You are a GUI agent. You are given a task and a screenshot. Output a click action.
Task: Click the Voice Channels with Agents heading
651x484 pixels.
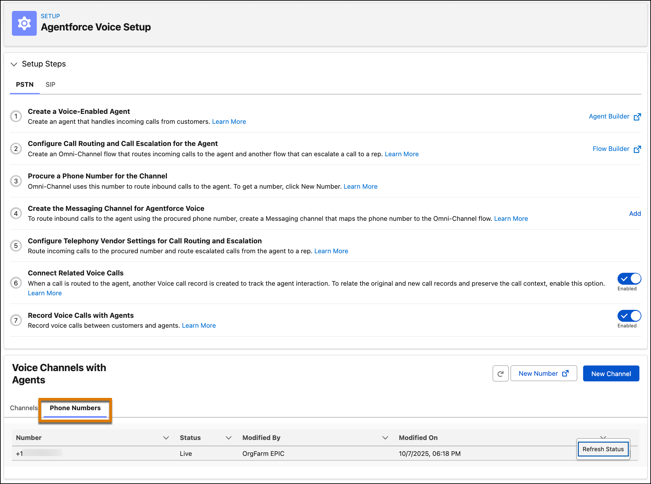[59, 374]
